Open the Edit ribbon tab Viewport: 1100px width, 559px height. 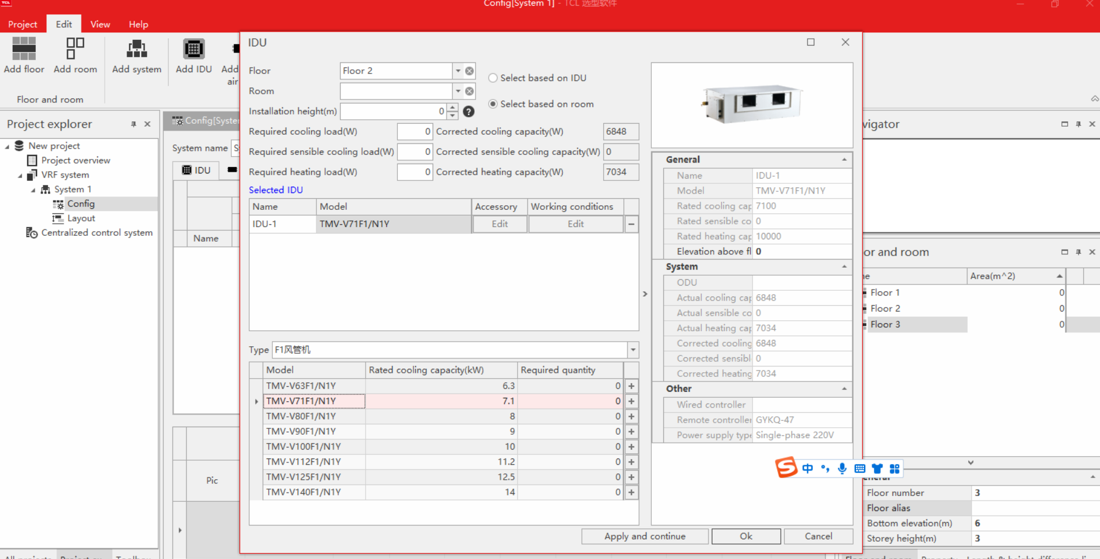pyautogui.click(x=64, y=24)
